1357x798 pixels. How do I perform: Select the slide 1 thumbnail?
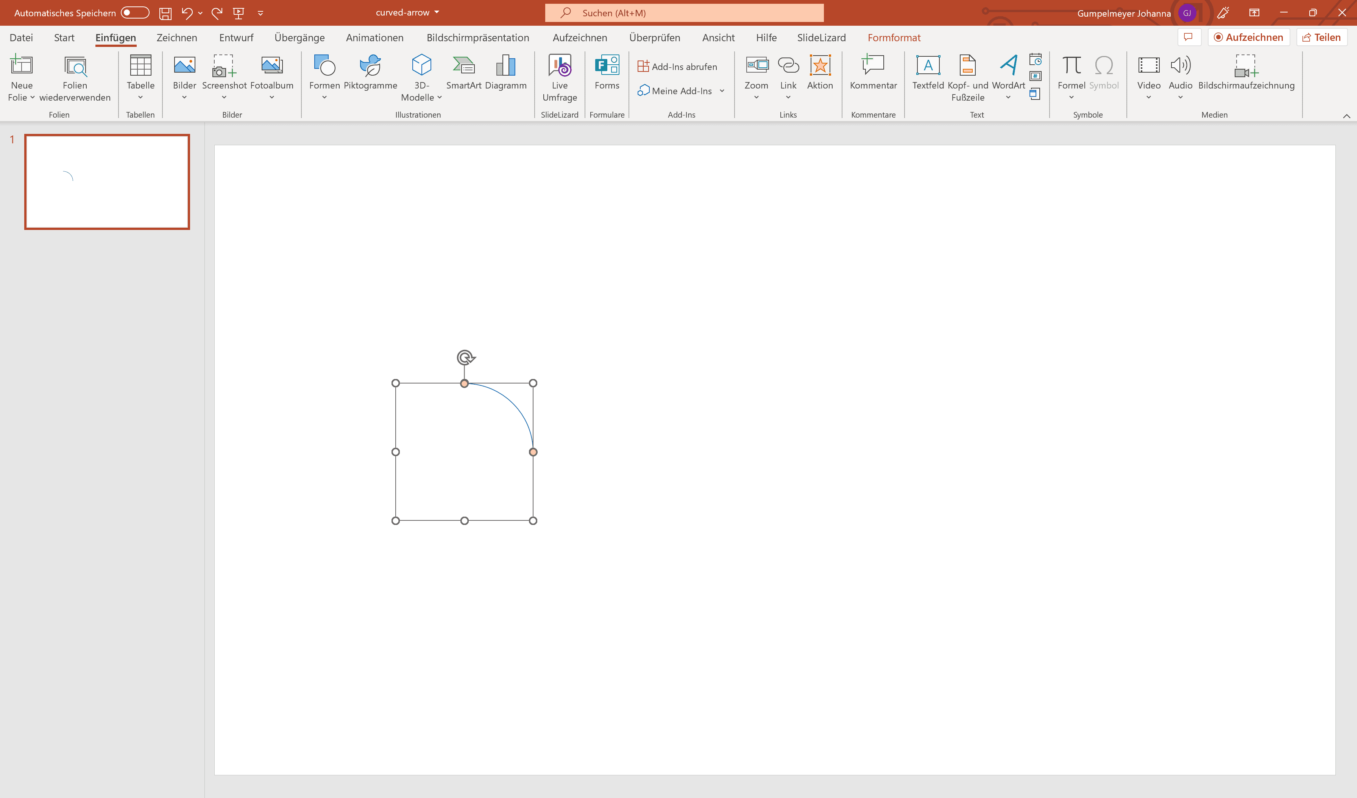point(107,182)
